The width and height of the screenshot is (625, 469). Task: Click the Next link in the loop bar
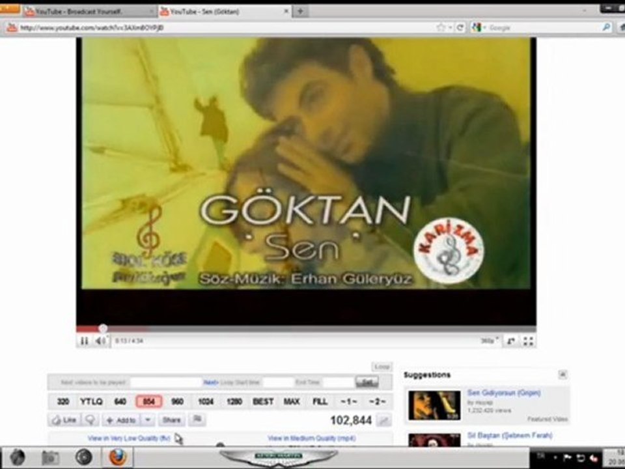point(210,382)
